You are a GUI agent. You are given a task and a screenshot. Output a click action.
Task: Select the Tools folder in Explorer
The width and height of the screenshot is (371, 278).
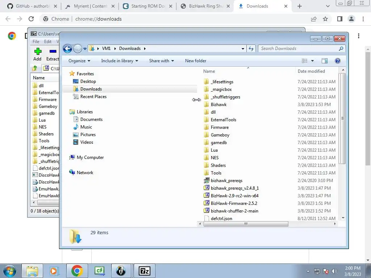216,173
